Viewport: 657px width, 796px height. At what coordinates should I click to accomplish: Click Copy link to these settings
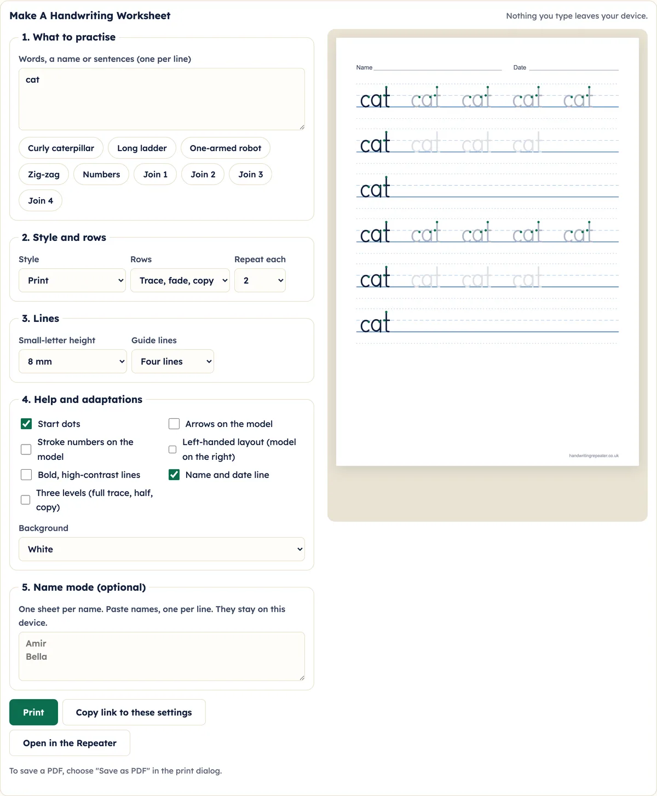click(134, 712)
